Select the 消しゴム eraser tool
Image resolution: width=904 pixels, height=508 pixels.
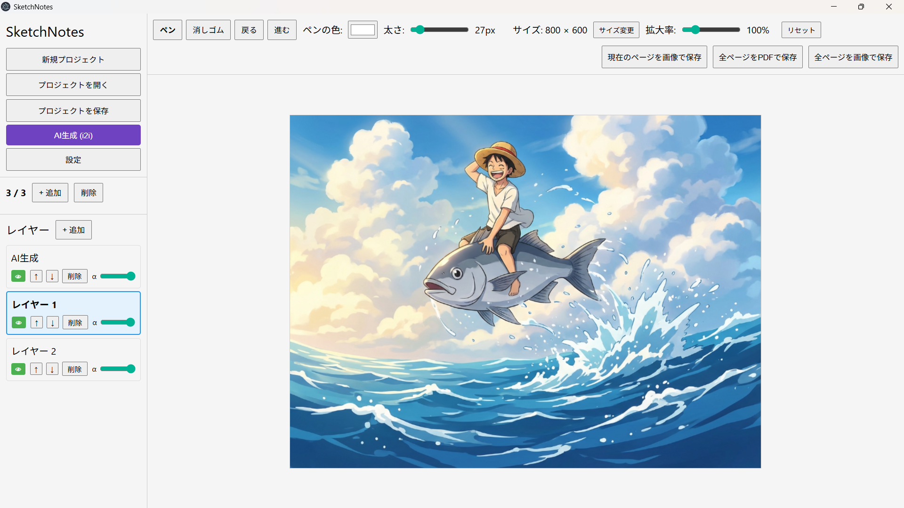pyautogui.click(x=208, y=30)
